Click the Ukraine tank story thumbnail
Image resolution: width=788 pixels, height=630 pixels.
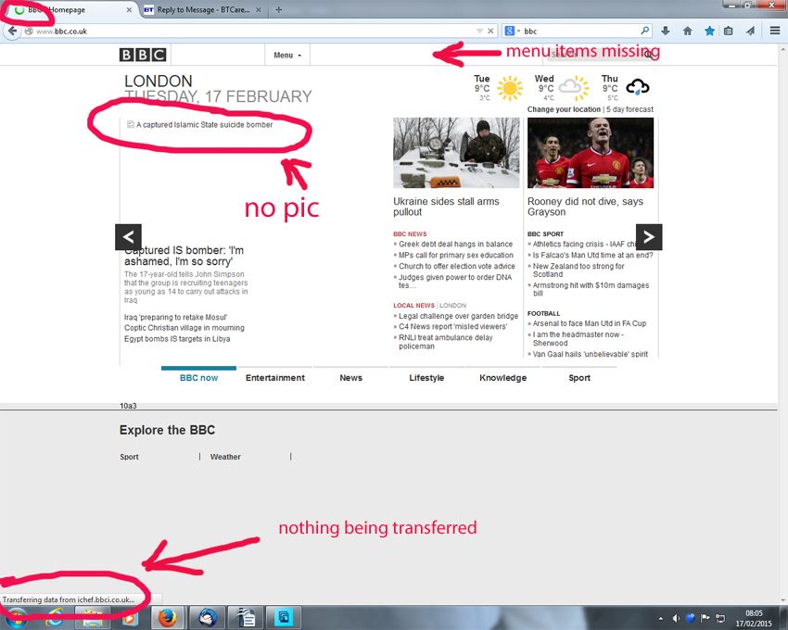point(456,153)
